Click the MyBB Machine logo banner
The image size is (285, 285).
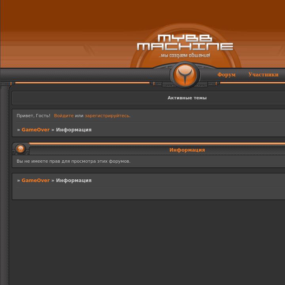point(185,42)
